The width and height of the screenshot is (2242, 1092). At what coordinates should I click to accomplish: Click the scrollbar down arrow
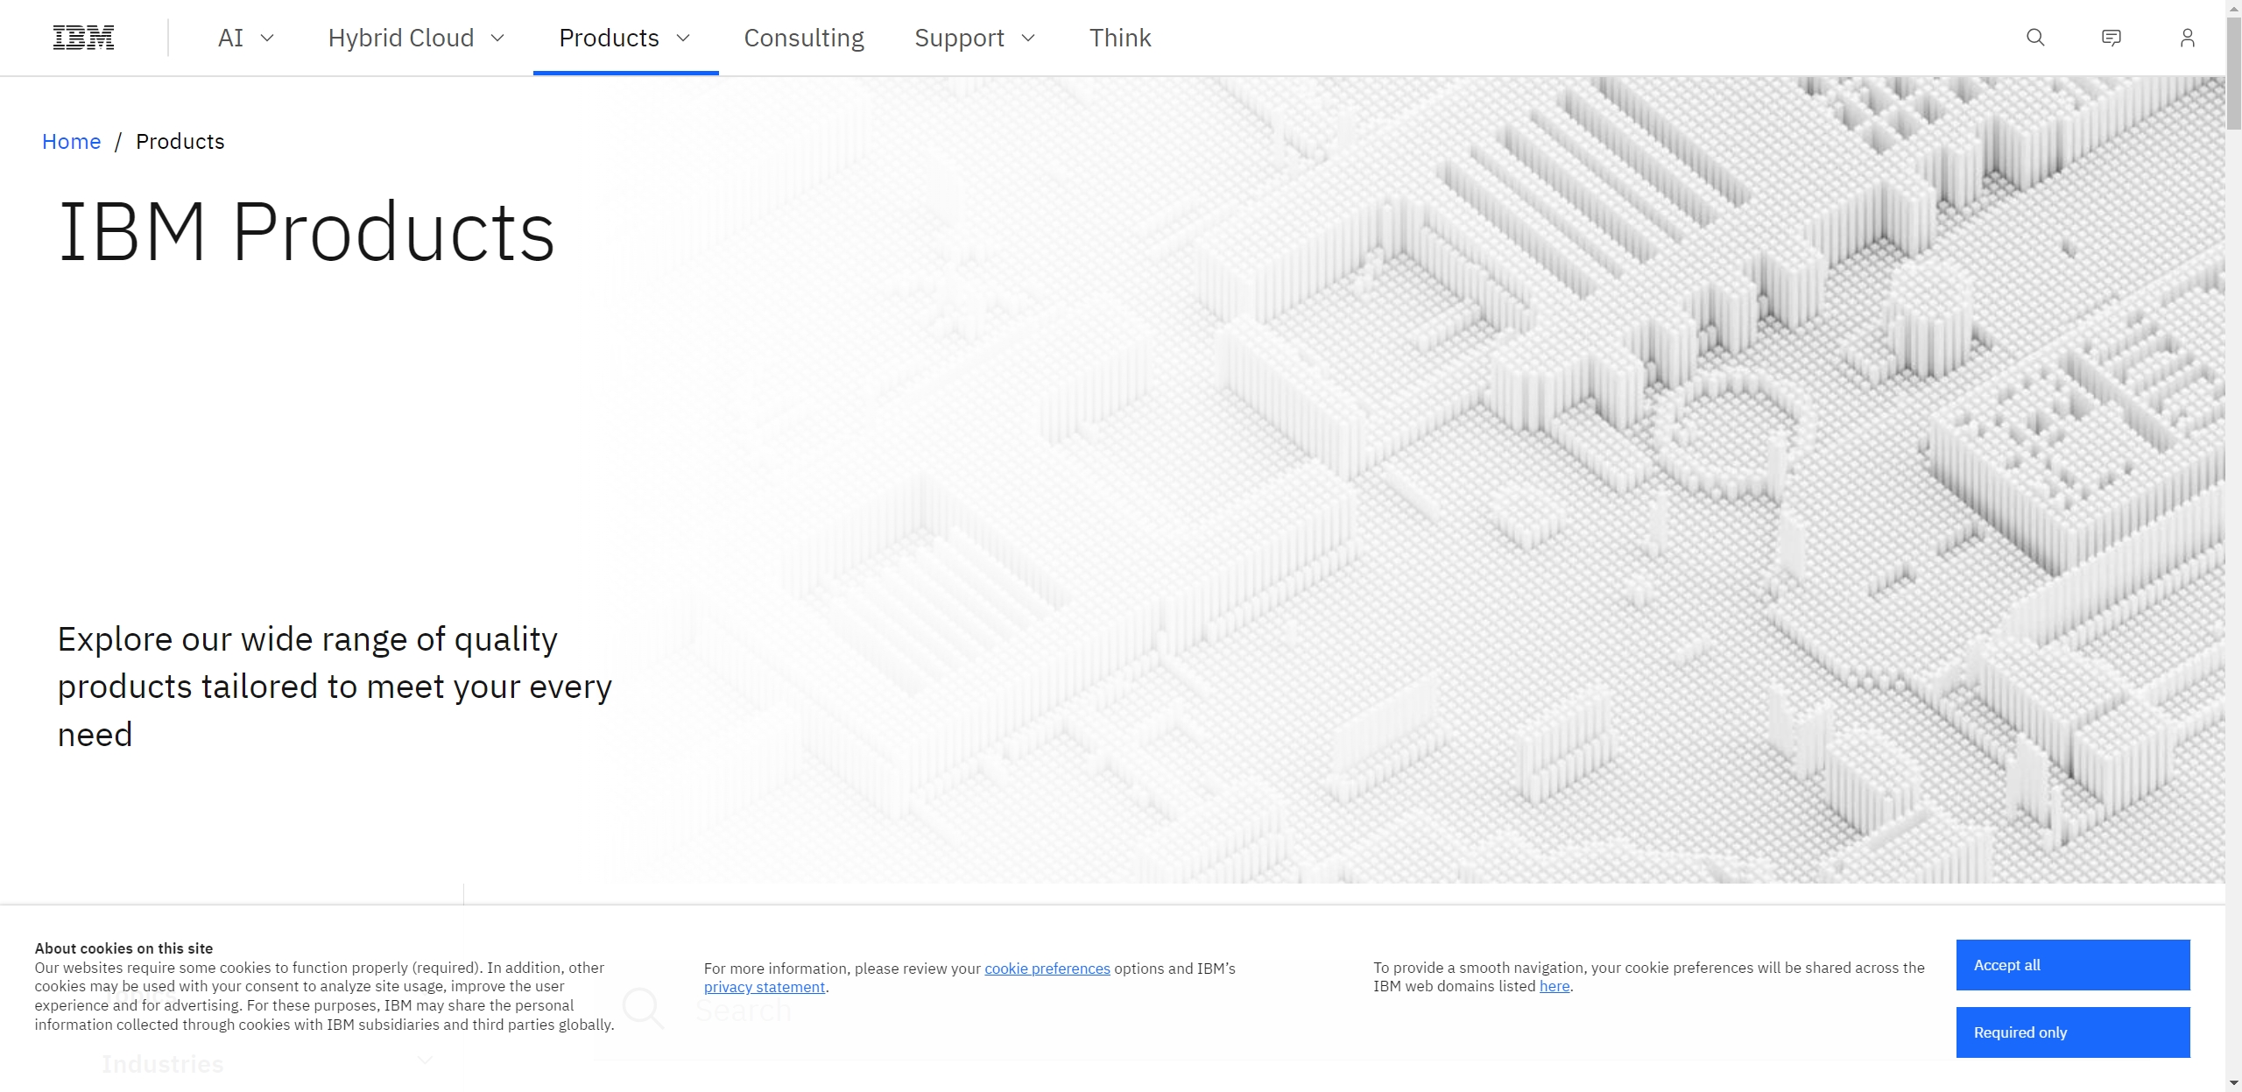pyautogui.click(x=2233, y=1084)
